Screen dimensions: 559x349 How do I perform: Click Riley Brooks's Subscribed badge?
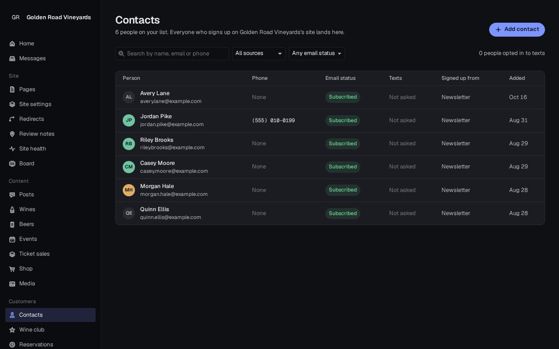click(x=343, y=144)
